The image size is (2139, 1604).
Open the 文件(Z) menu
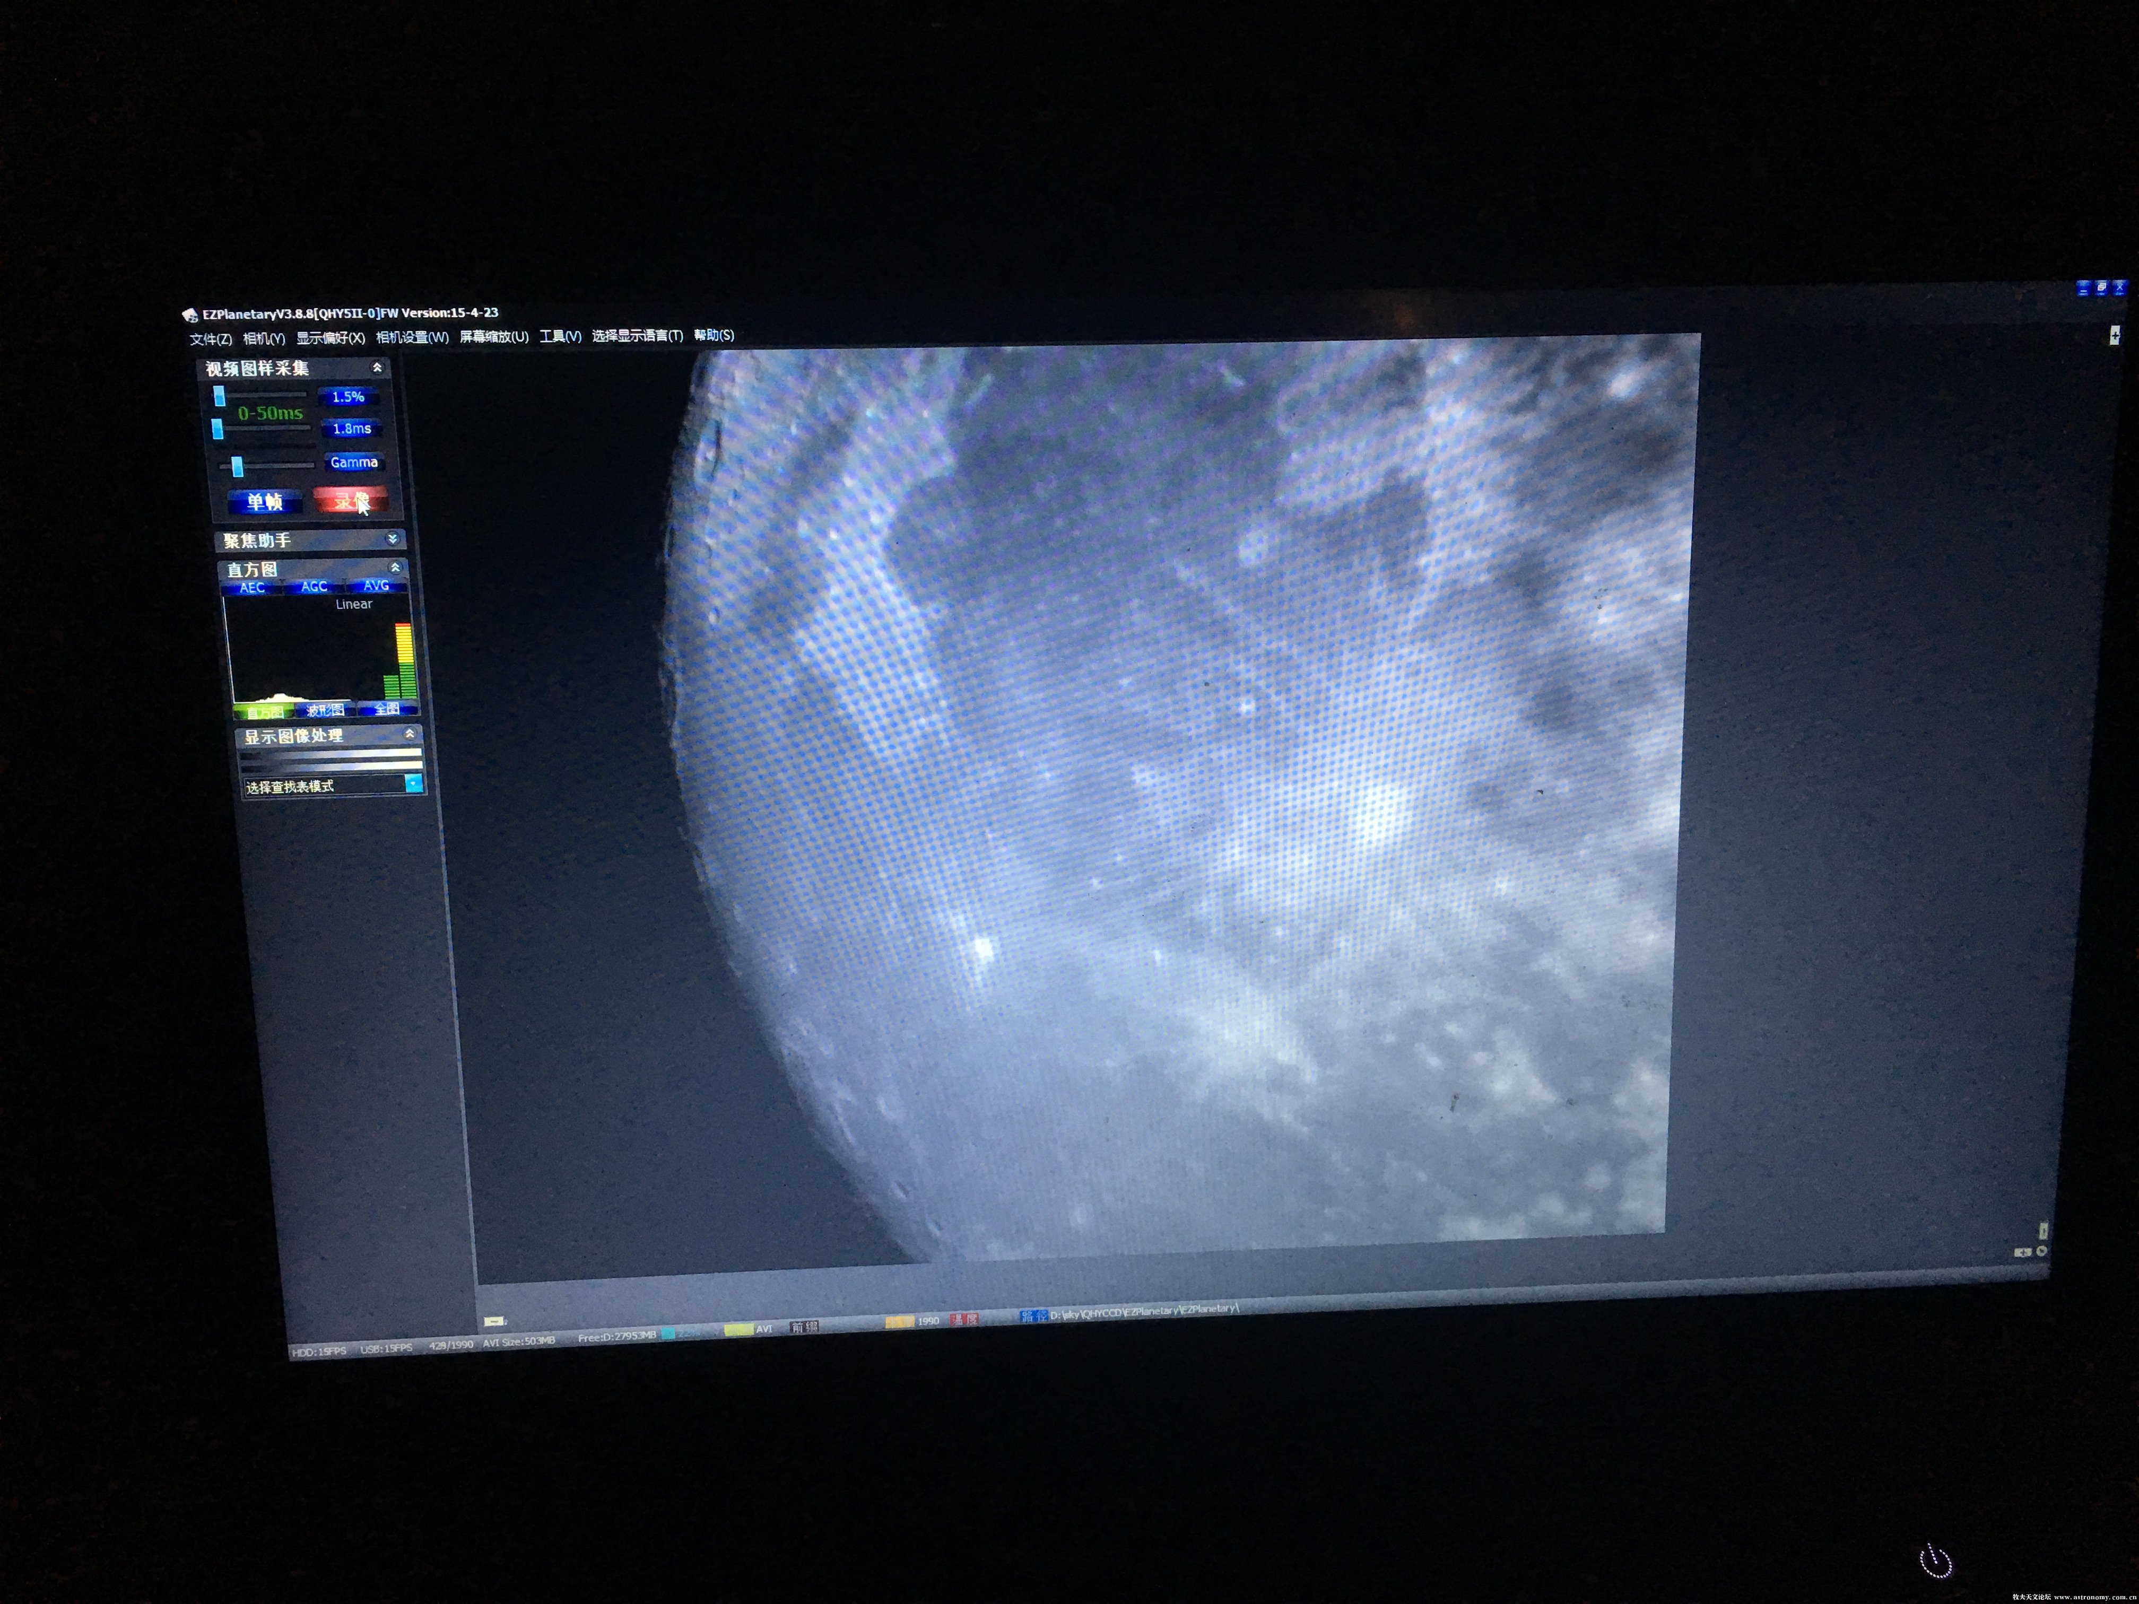coord(211,339)
